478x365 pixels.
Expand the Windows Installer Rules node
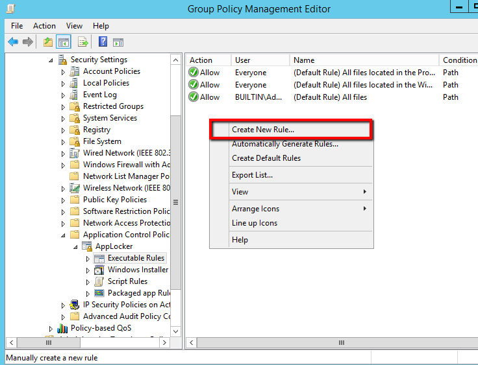click(88, 270)
